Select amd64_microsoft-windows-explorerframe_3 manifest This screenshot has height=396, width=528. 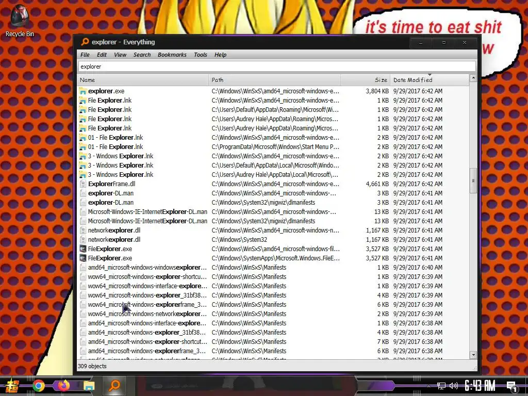[147, 351]
